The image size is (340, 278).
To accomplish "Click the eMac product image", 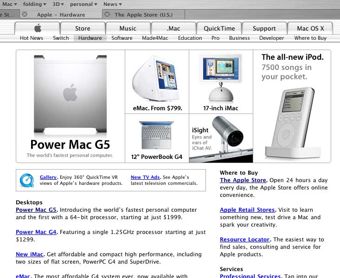I will pyautogui.click(x=157, y=78).
